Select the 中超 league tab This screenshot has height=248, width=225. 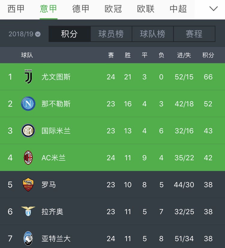178,9
